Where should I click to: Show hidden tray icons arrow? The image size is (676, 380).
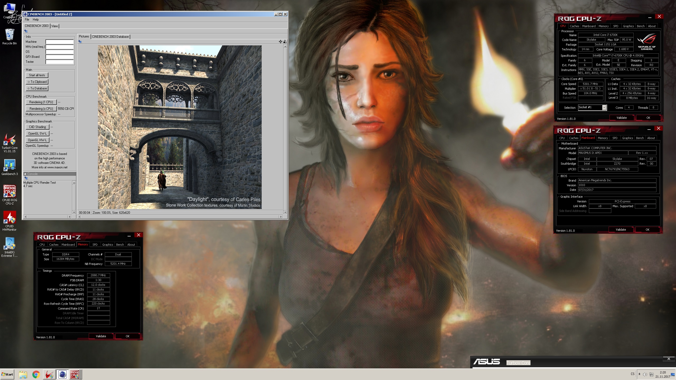tap(639, 374)
